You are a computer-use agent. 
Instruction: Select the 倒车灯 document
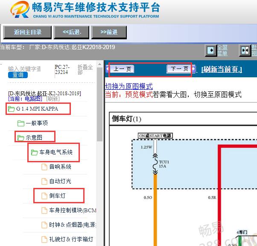point(57,196)
